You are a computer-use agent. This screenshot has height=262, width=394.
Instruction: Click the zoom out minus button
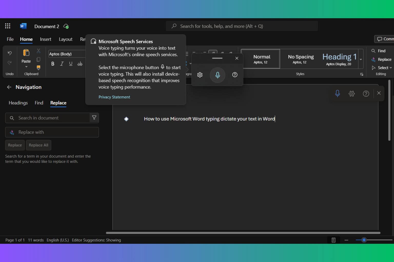[x=346, y=240]
